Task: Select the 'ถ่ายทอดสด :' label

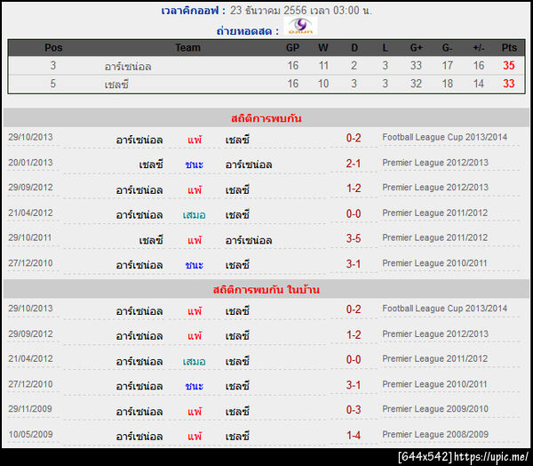Action: (248, 31)
